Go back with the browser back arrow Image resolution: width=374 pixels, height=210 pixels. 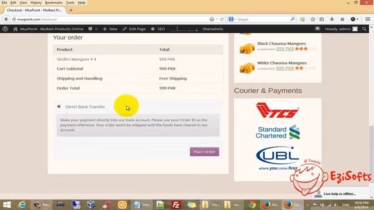(6, 19)
